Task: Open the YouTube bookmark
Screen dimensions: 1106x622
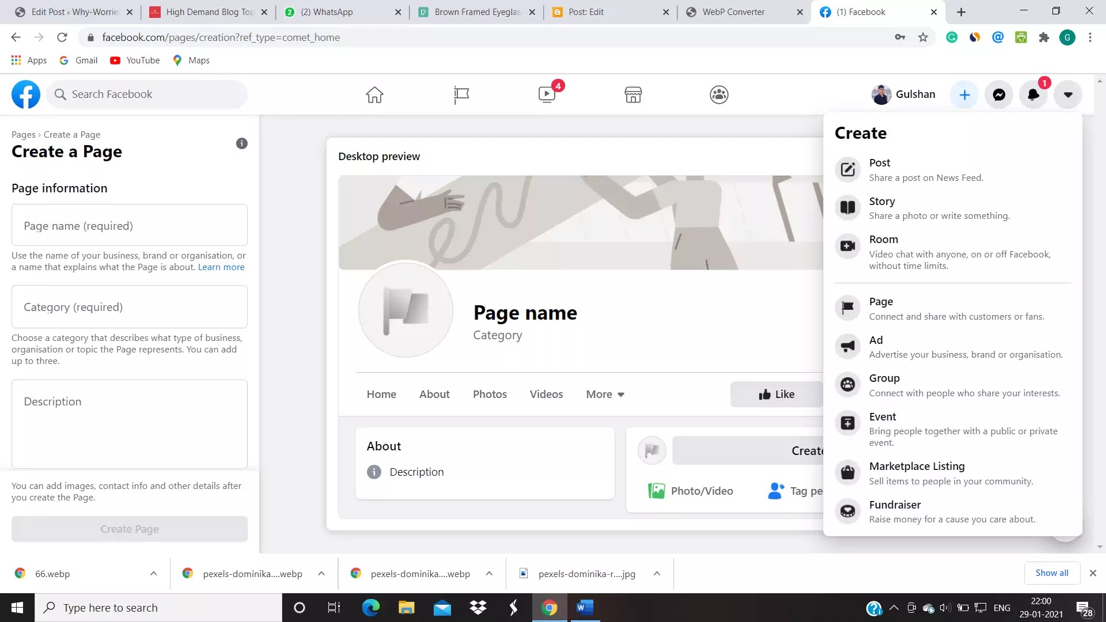Action: [135, 60]
